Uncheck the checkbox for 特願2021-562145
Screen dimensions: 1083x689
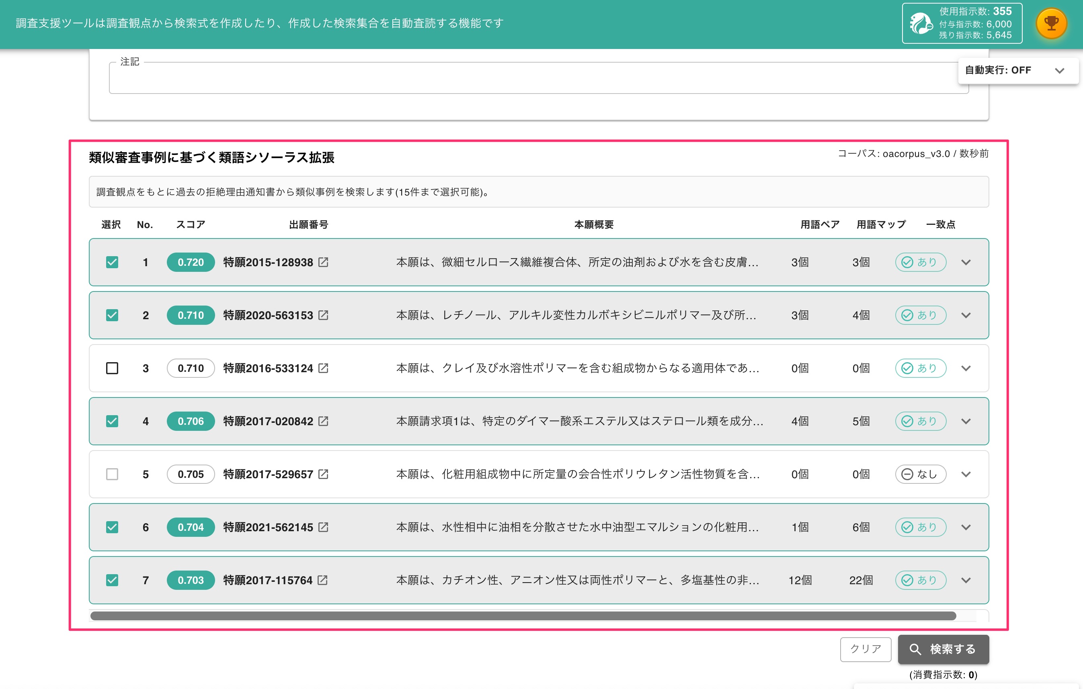[112, 527]
